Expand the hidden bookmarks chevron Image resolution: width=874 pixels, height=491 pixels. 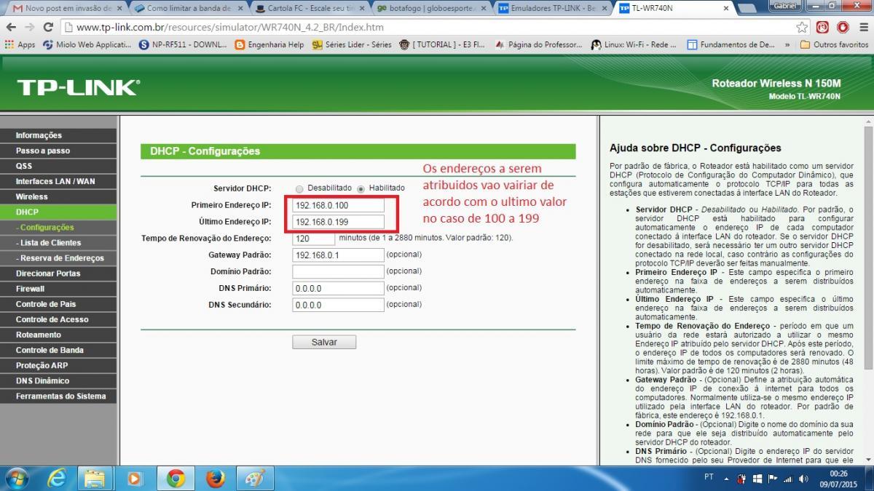787,44
